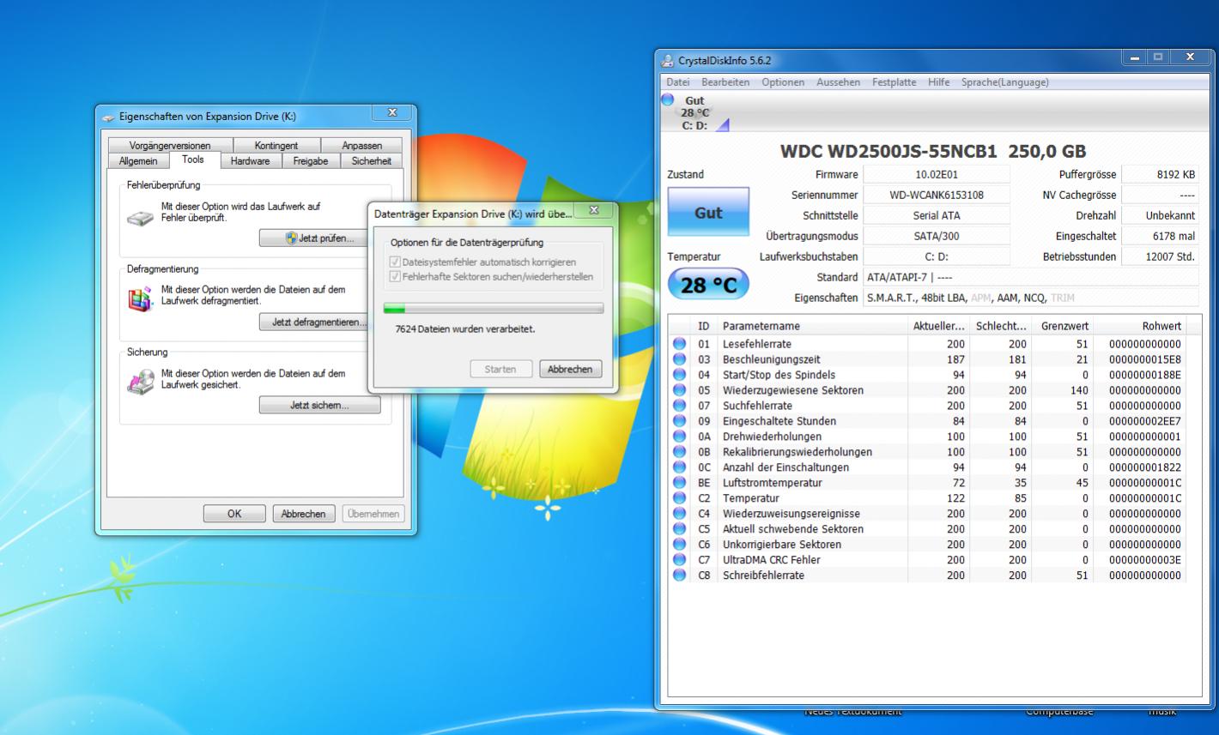This screenshot has height=735, width=1219.
Task: Cancel the disk check with Abbrechen
Action: tap(571, 369)
